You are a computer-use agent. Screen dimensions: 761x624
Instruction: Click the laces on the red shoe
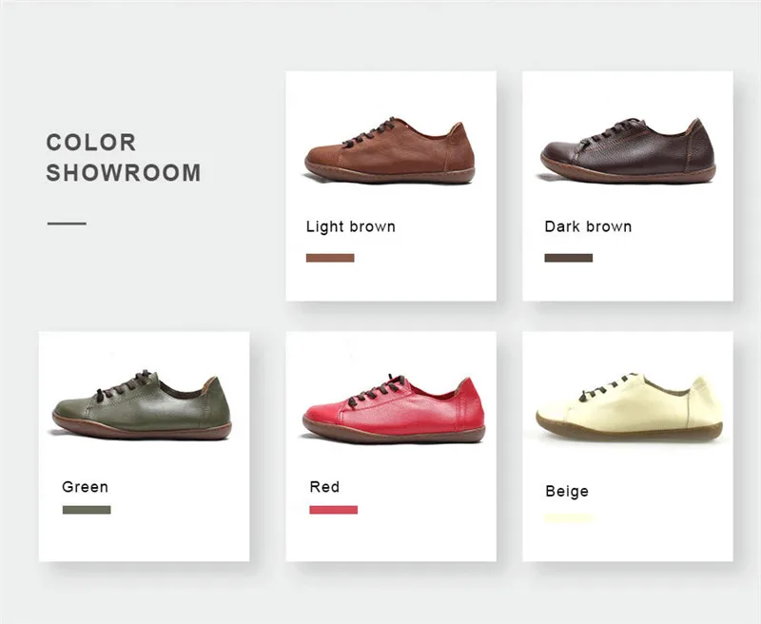[377, 391]
